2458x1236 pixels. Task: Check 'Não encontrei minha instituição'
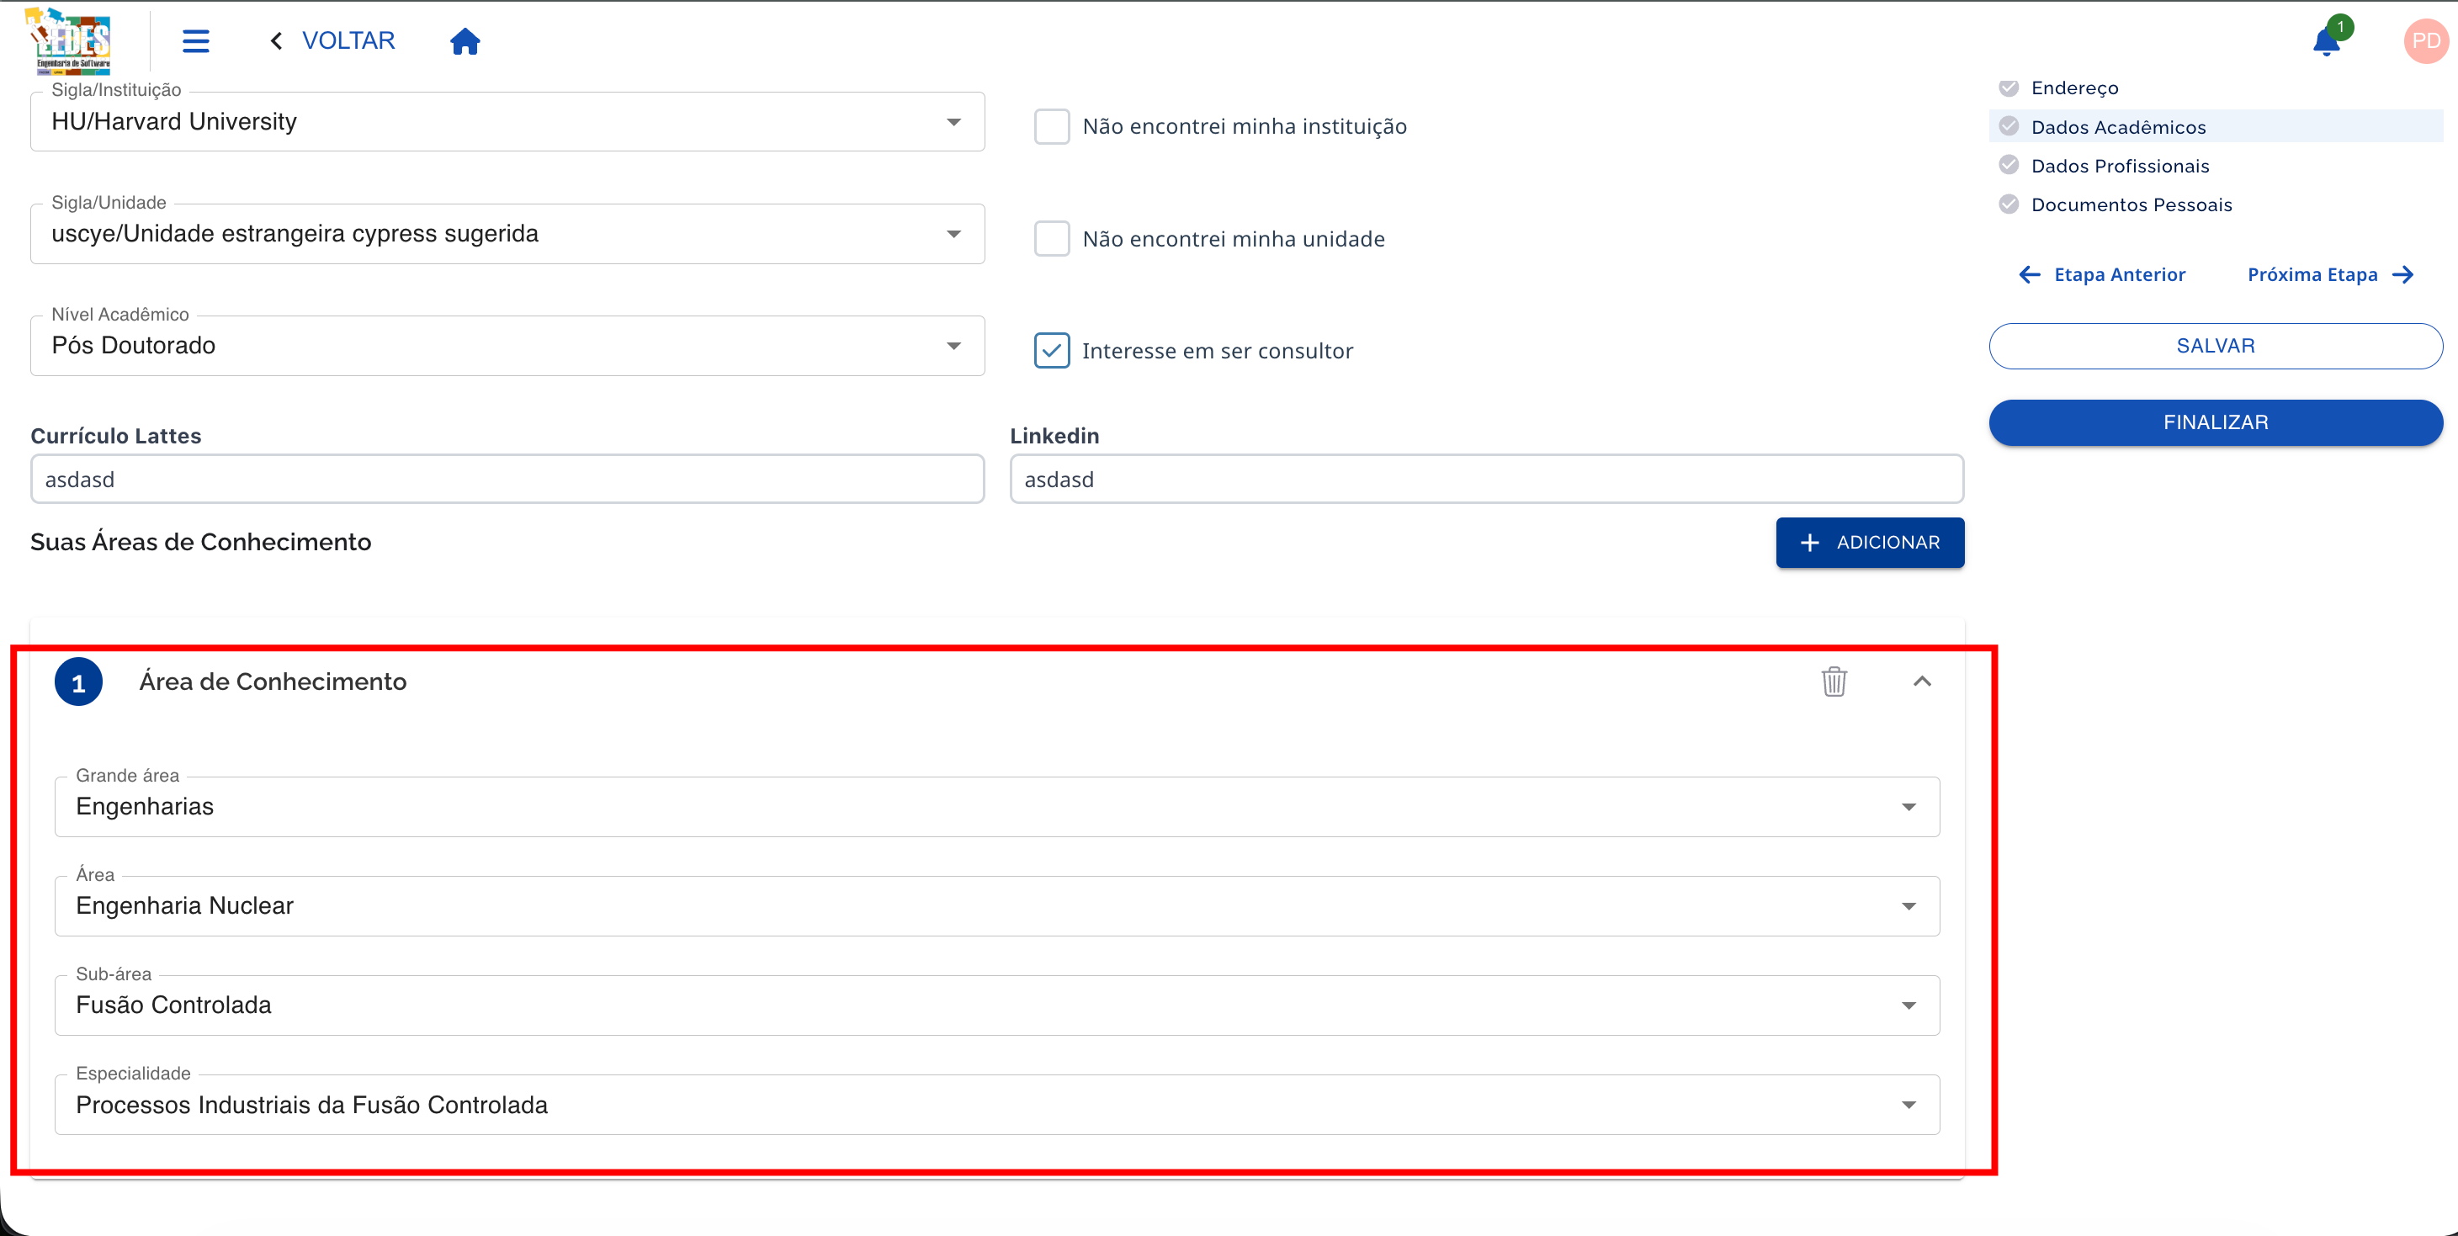[1052, 126]
